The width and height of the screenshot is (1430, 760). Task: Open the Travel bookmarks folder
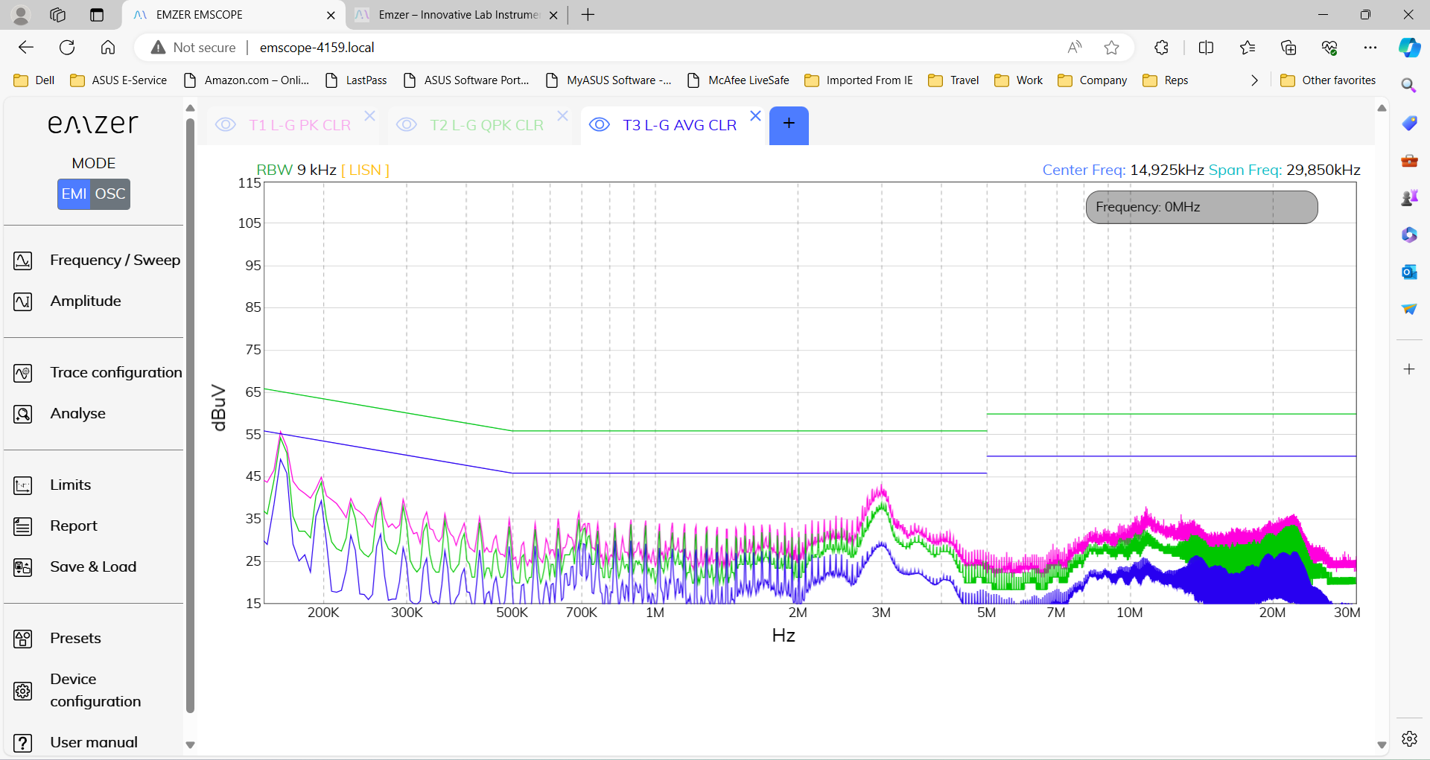953,80
